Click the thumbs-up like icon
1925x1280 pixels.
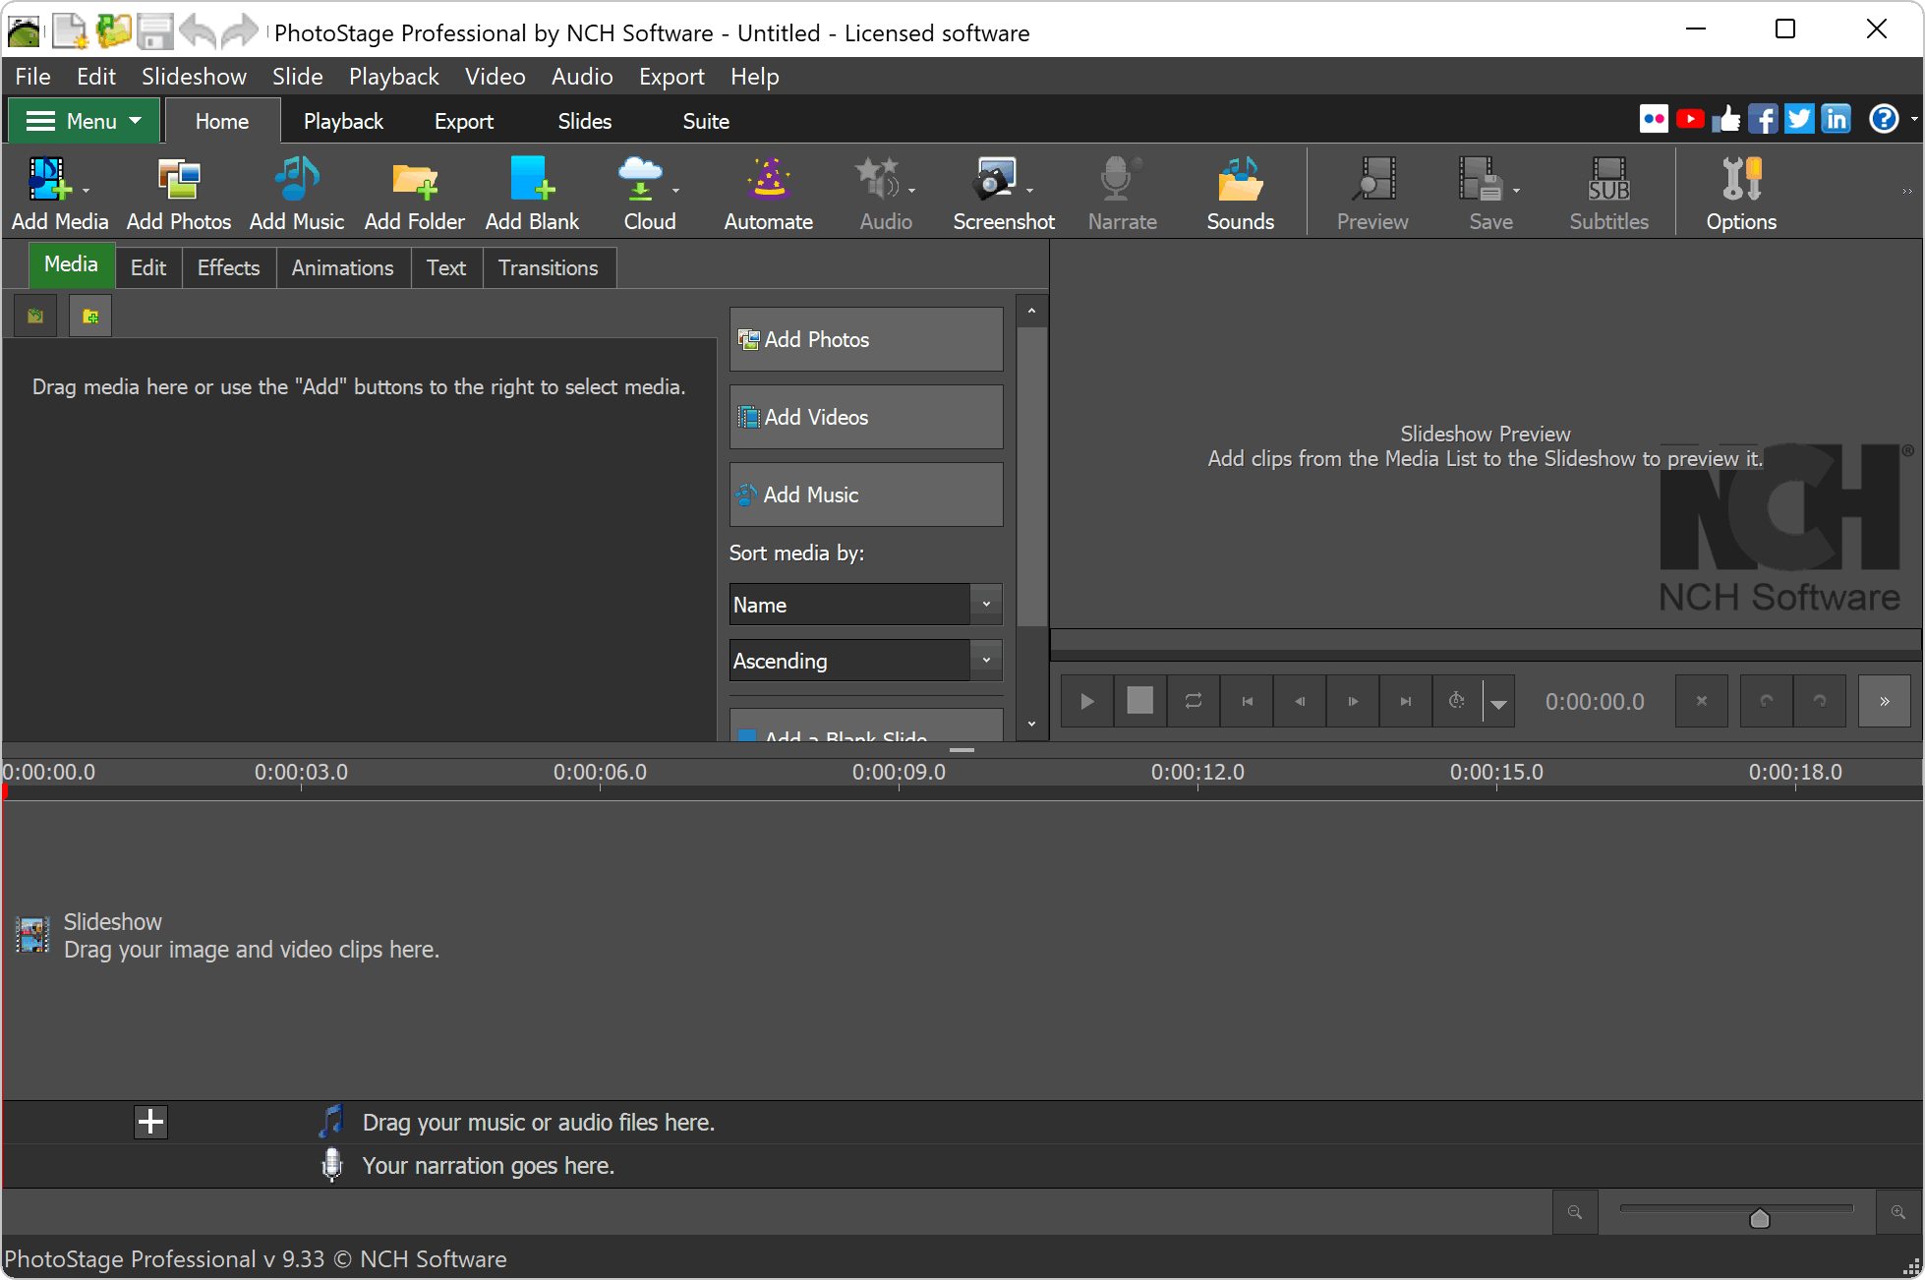click(1726, 119)
